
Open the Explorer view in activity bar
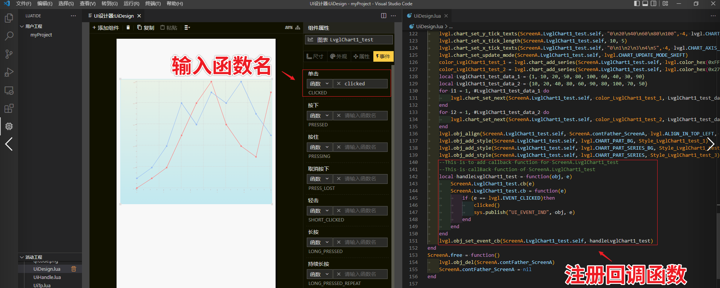coord(9,18)
